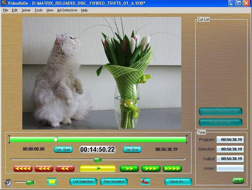Click the start time text 00:00:00.00

[x=33, y=149]
